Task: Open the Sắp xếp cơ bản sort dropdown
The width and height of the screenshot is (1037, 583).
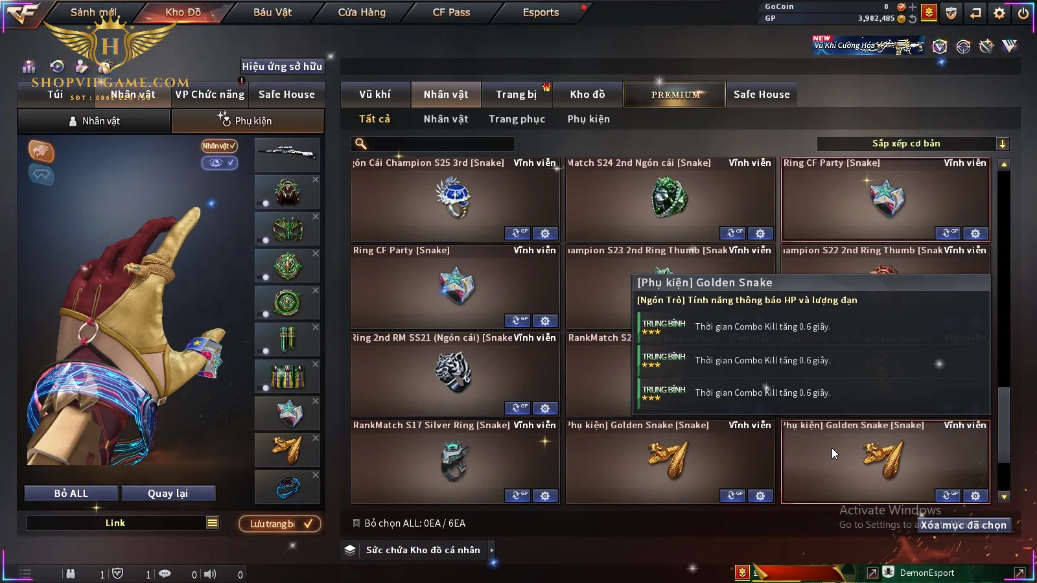Action: [x=913, y=144]
